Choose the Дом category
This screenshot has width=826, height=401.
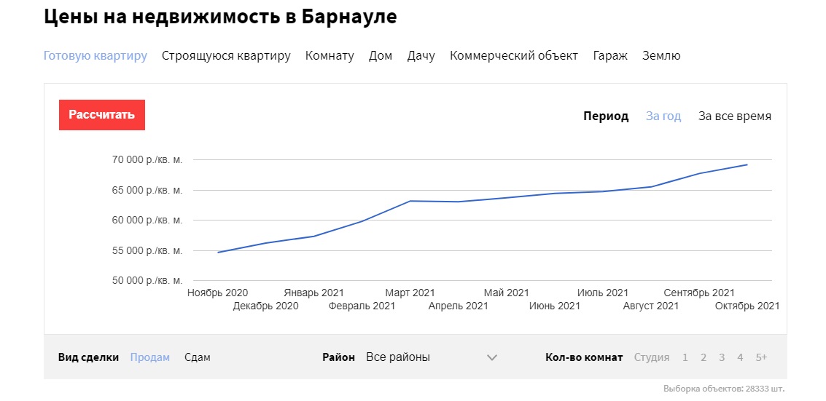pyautogui.click(x=381, y=56)
